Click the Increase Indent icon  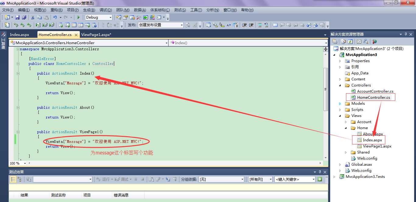click(251, 25)
